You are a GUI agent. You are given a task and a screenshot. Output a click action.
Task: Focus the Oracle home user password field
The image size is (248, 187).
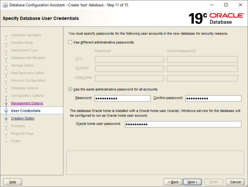pyautogui.click(x=183, y=124)
